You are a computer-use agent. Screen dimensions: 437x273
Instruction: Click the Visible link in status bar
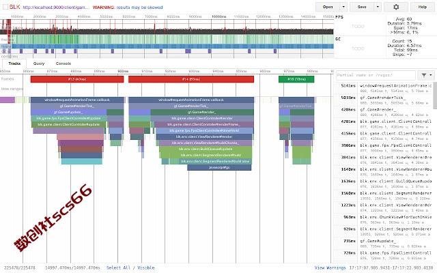(145, 268)
